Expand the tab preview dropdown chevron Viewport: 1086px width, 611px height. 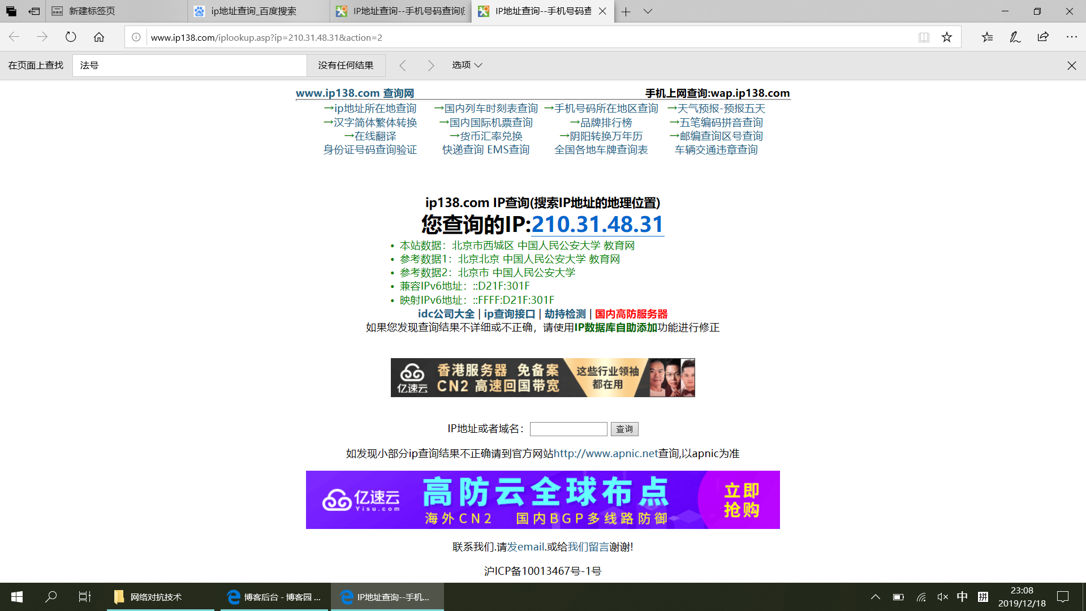pyautogui.click(x=648, y=11)
